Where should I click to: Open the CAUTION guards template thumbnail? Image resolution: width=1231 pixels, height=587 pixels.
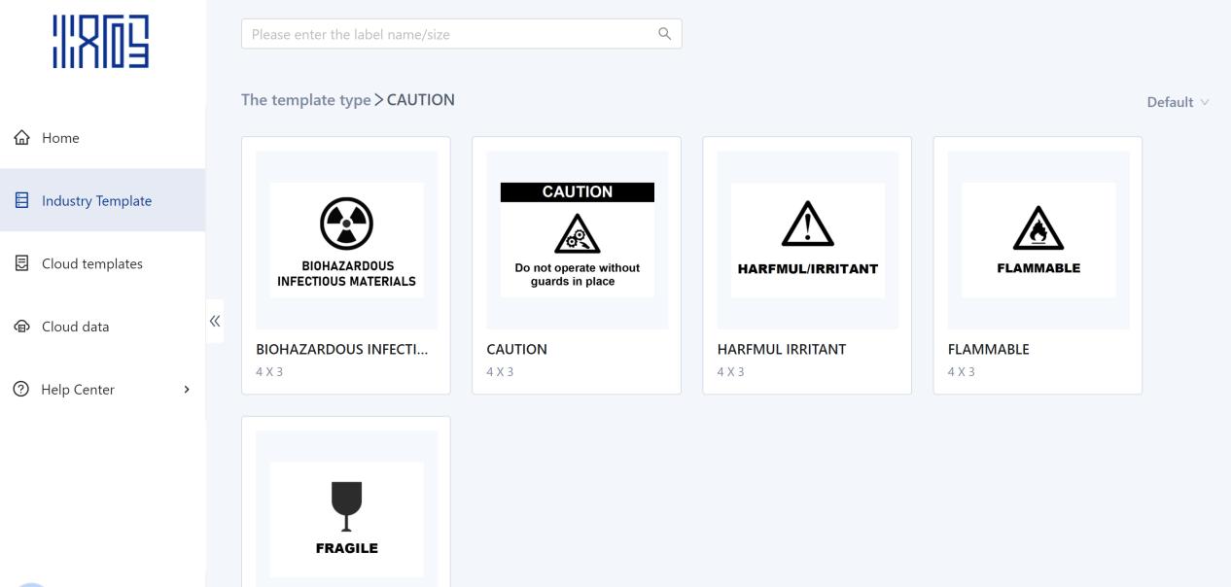pos(577,240)
